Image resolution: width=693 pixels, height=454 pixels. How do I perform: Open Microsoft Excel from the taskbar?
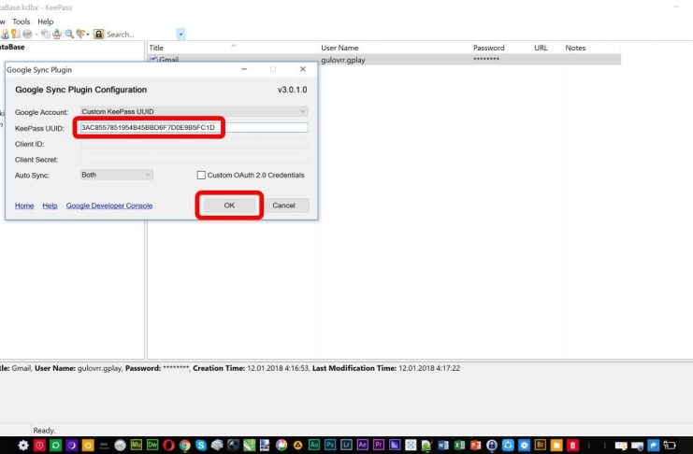click(x=459, y=446)
